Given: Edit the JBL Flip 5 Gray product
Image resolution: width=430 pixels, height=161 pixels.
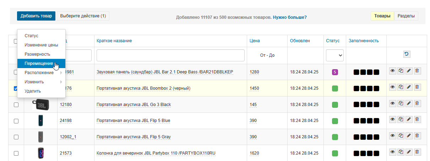Looking at the screenshot, I should pyautogui.click(x=409, y=135).
